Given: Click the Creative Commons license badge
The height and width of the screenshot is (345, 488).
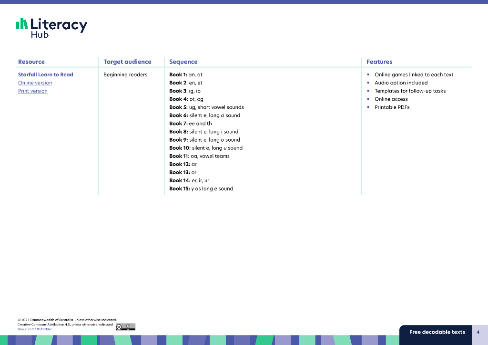Looking at the screenshot, I should point(126,327).
